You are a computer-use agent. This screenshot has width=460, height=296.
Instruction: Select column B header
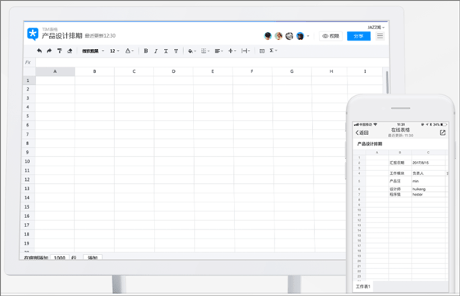coord(94,71)
